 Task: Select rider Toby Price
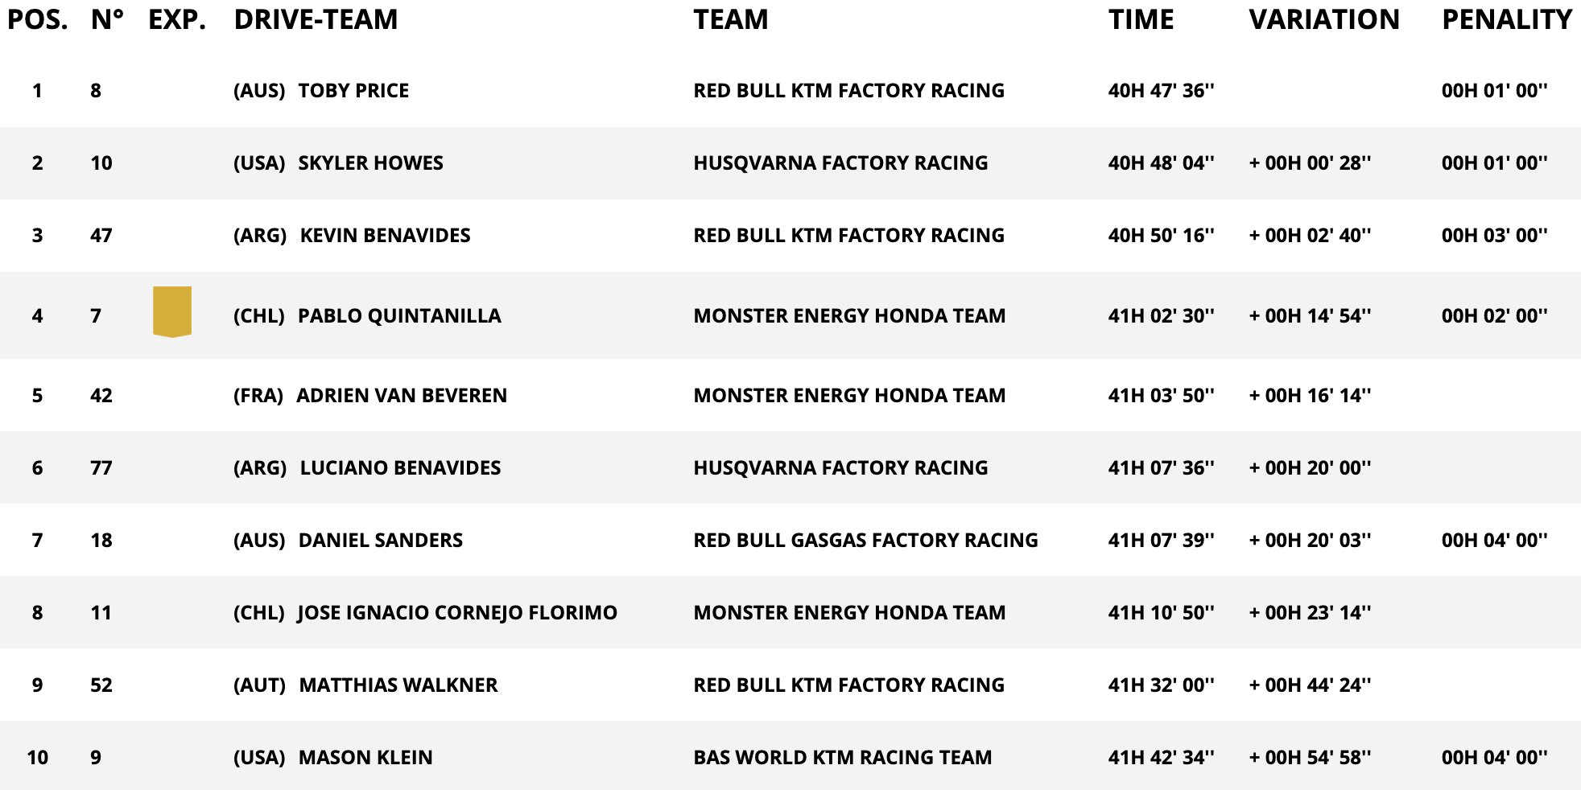[x=353, y=91]
